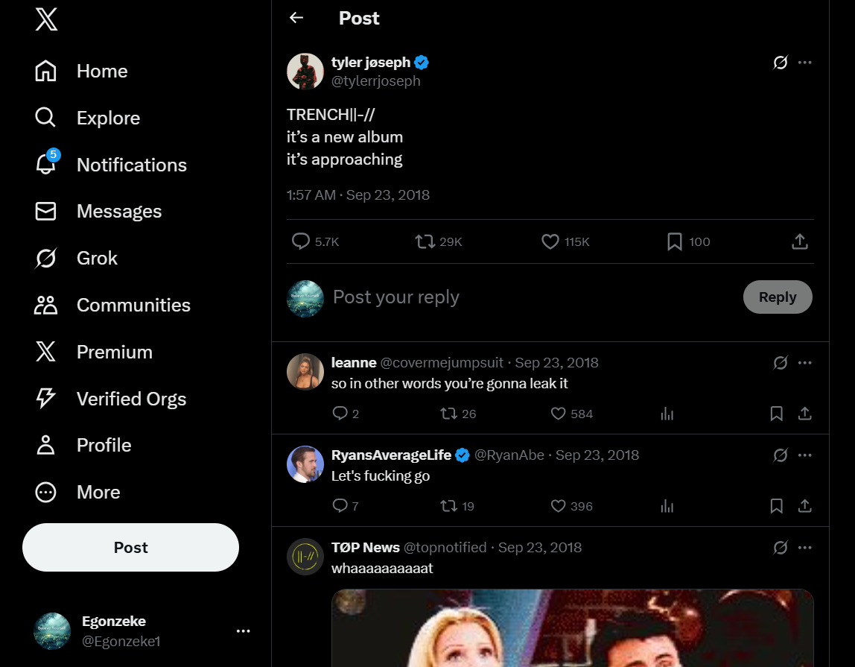855x667 pixels.
Task: Click the back arrow beside Post header
Action: [296, 18]
